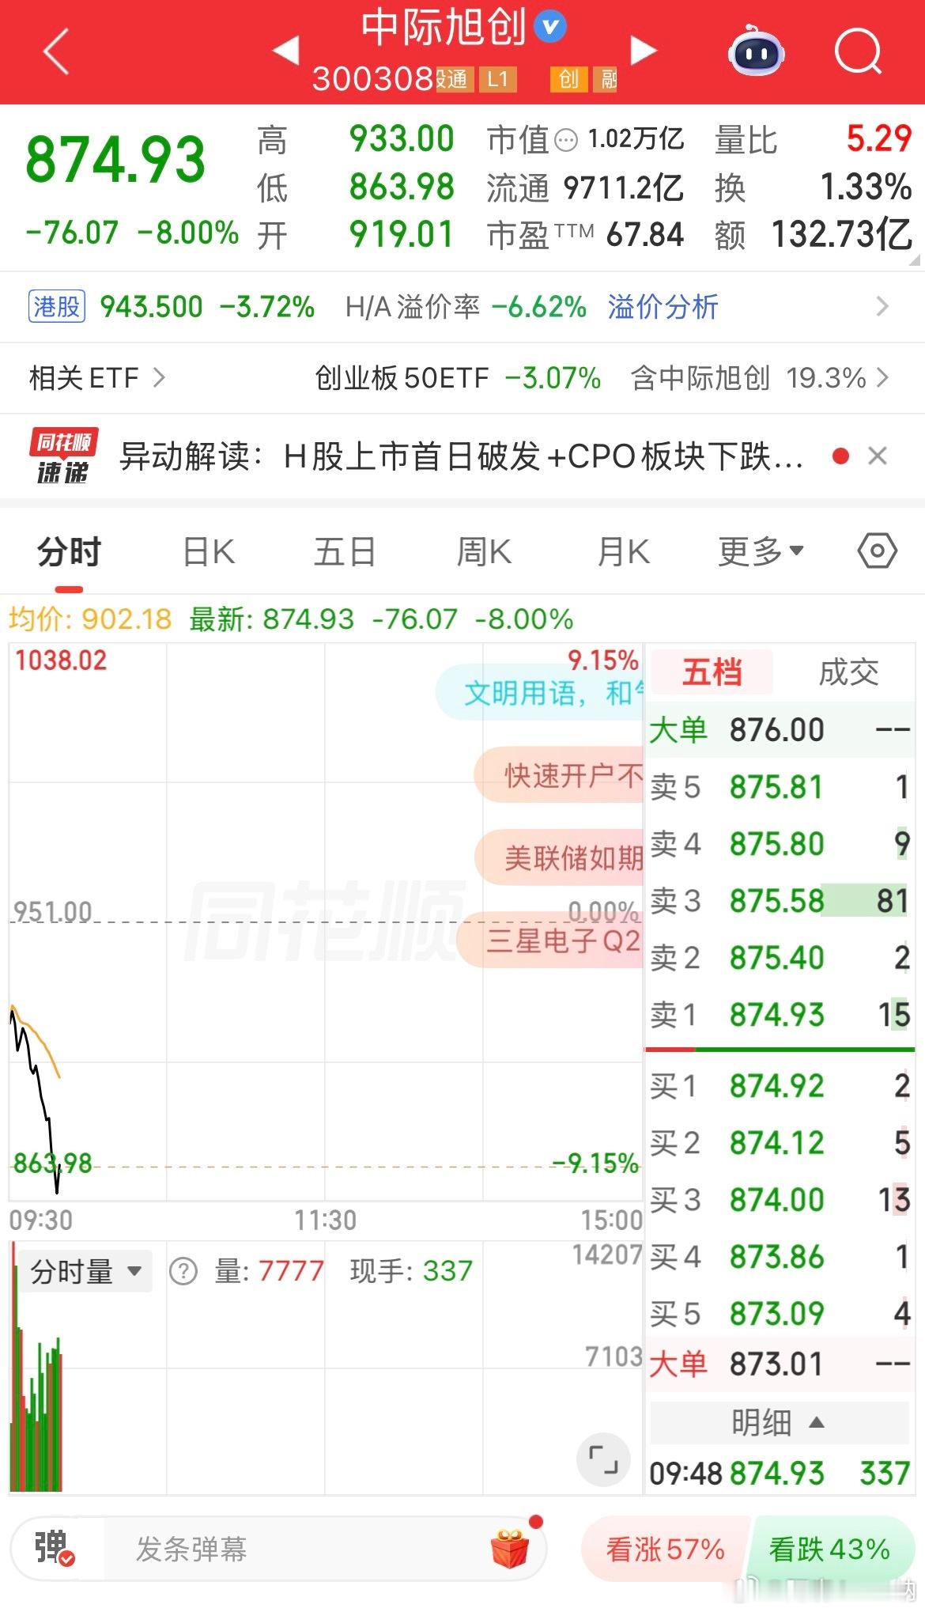
Task: Open the 更多 chart period dropdown
Action: click(761, 551)
